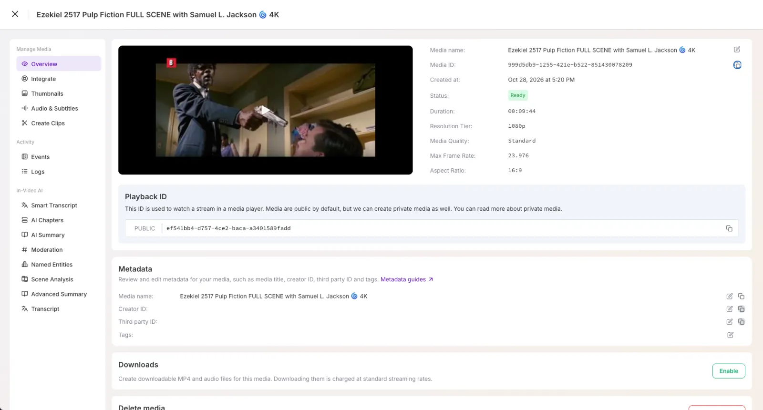View Logs under Activity
The width and height of the screenshot is (763, 410).
click(59, 172)
